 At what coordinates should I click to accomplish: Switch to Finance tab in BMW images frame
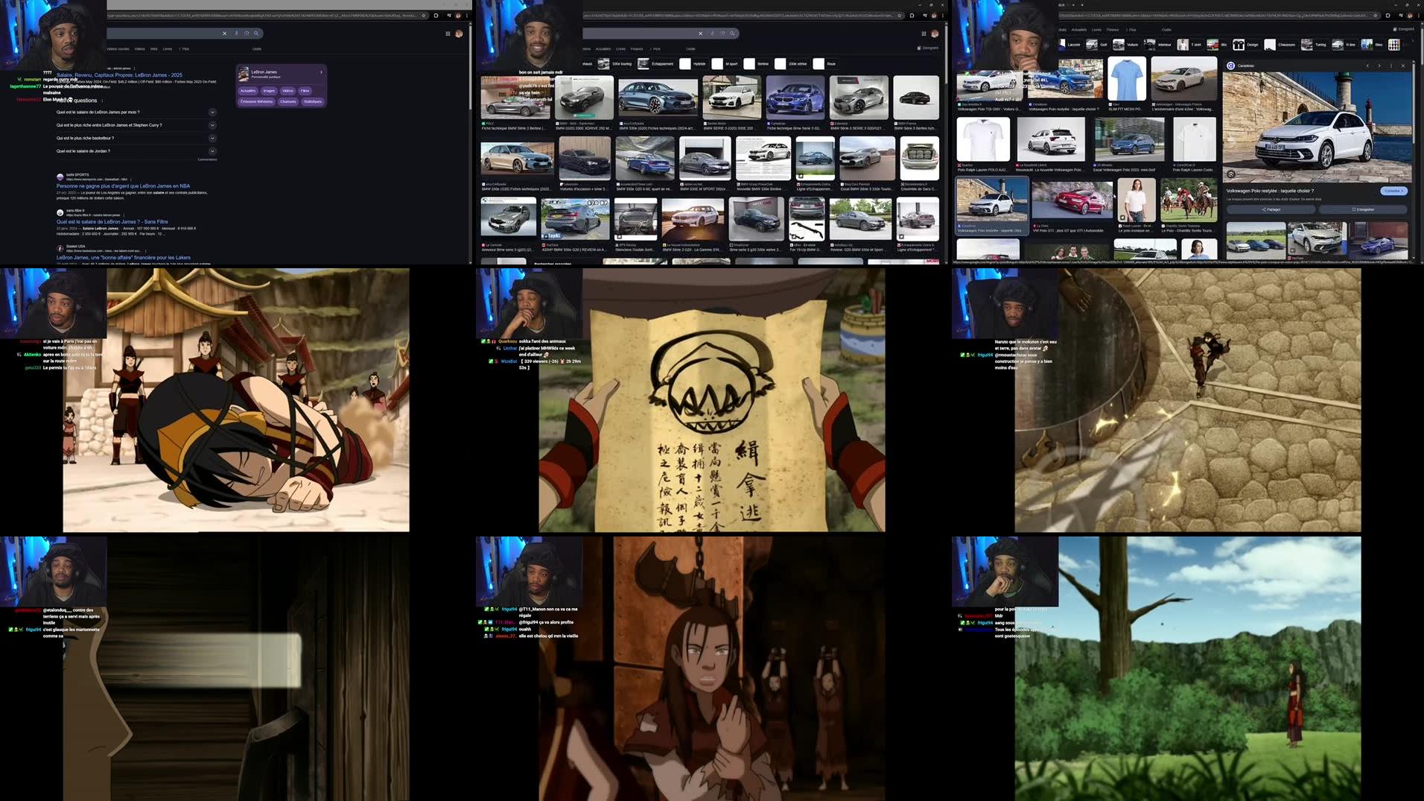tap(637, 48)
